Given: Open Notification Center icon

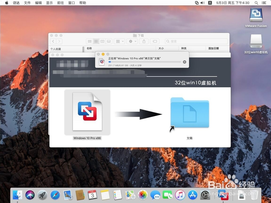Looking at the screenshot, I should (264, 3).
